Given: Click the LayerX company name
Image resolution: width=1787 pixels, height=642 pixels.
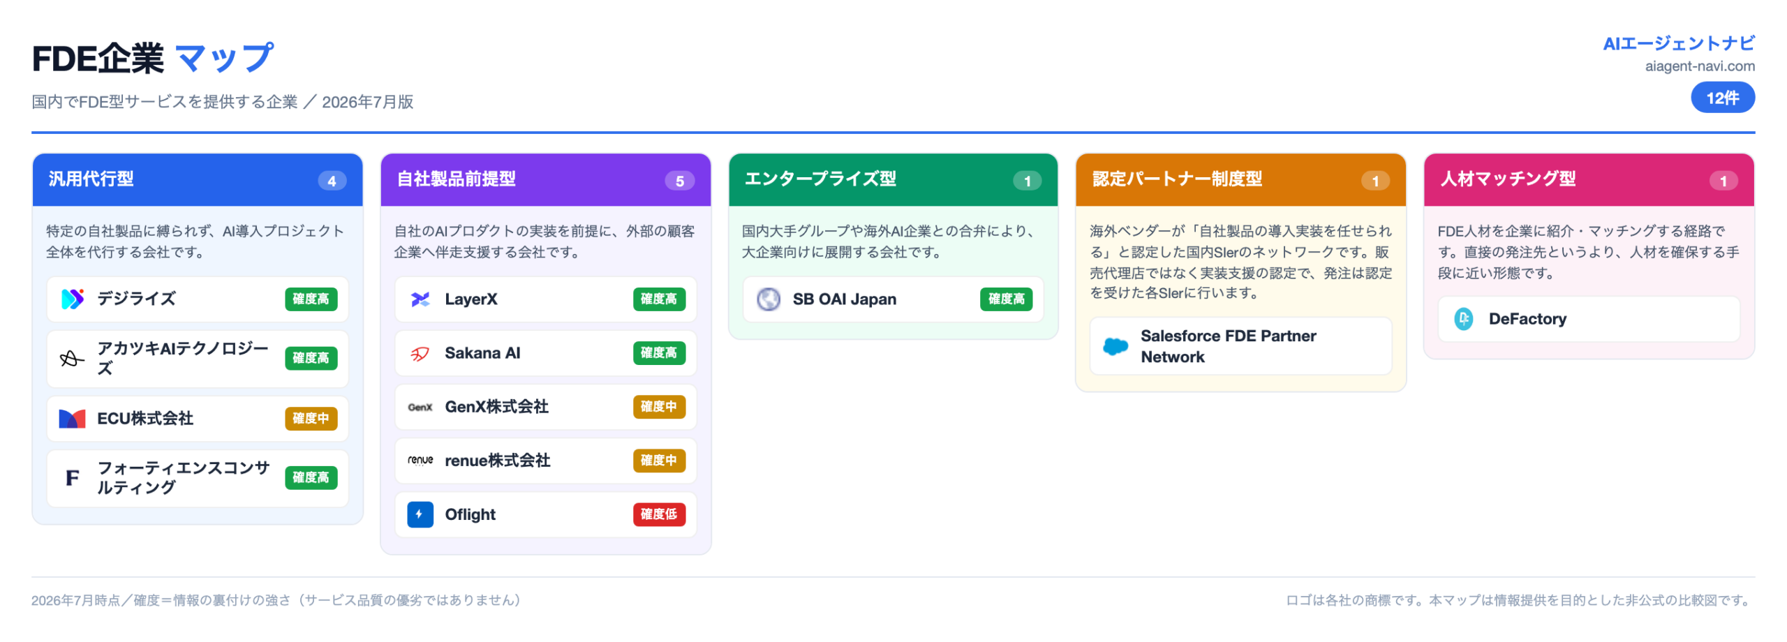Looking at the screenshot, I should pos(471,299).
